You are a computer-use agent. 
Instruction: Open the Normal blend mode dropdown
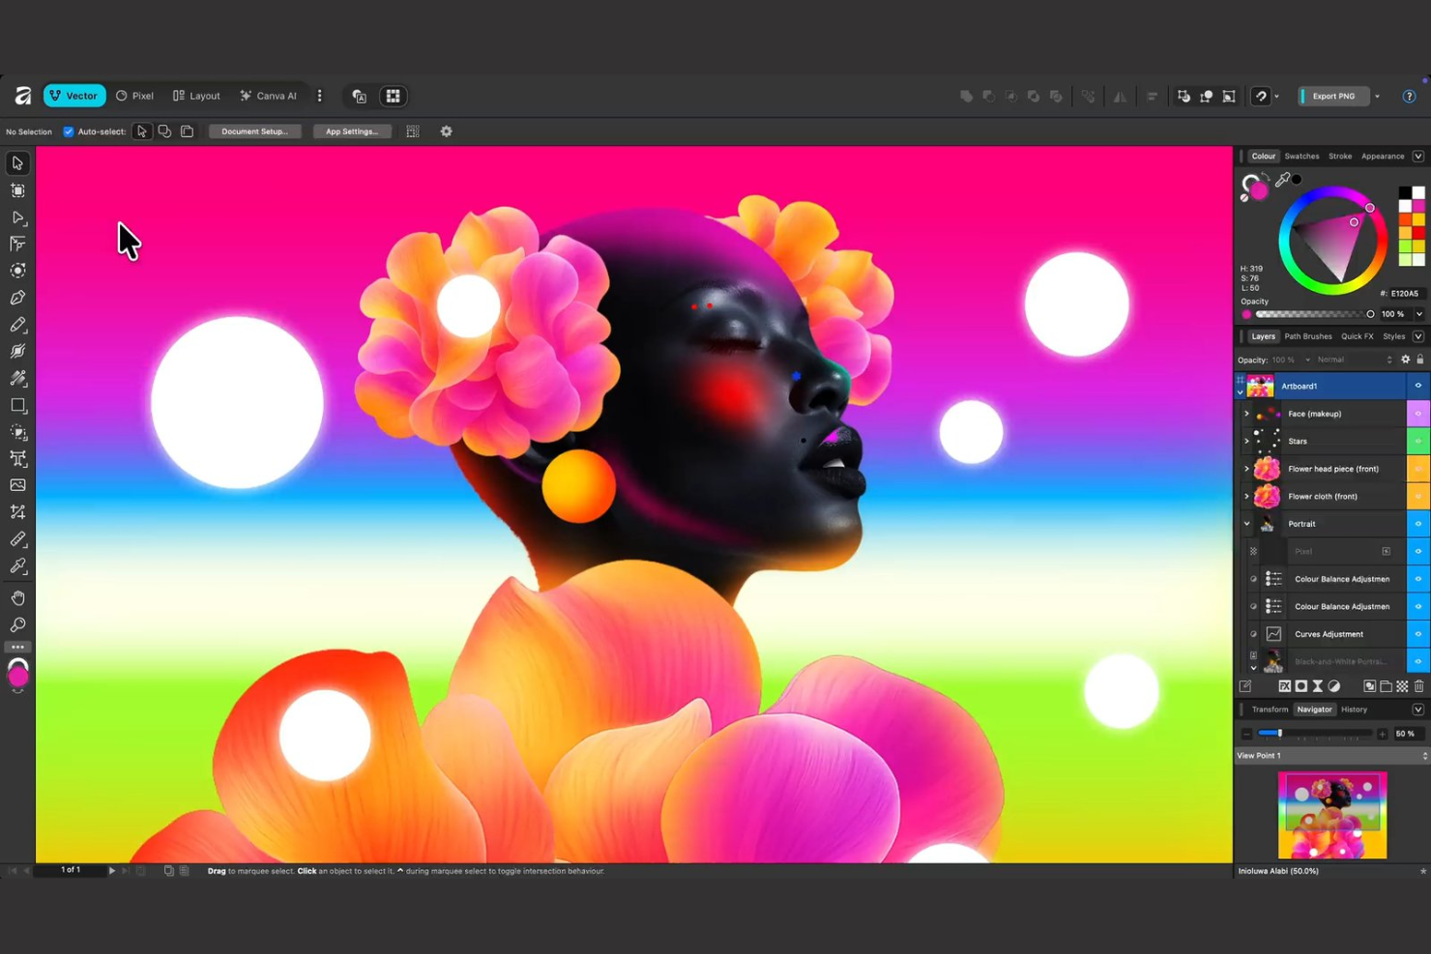[1355, 360]
